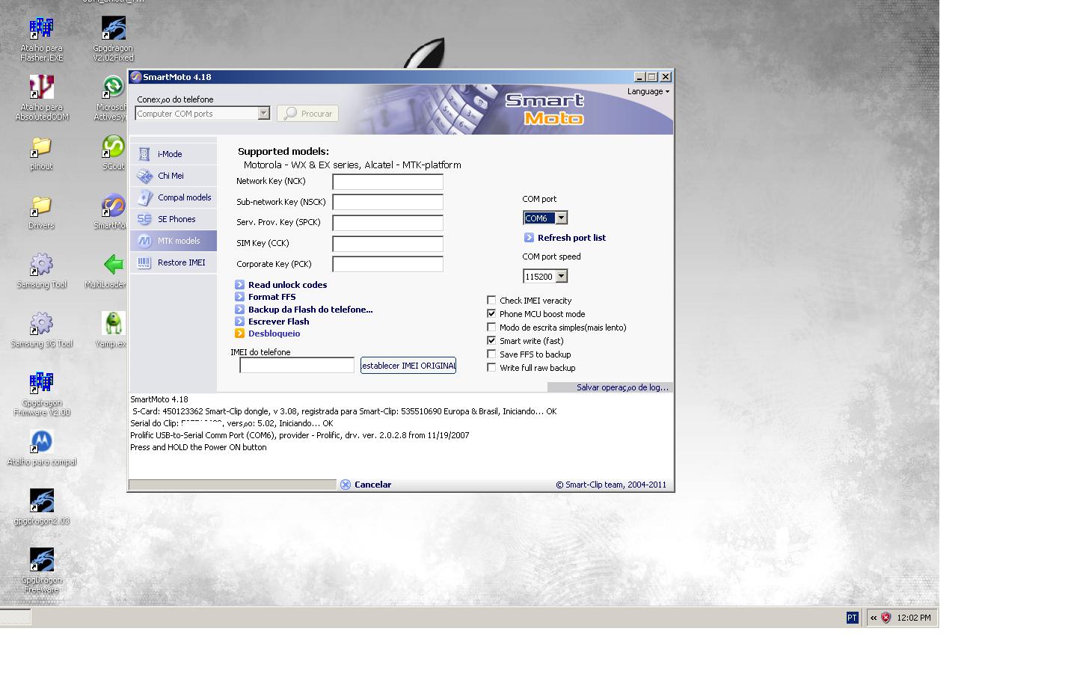Screen dimensions: 1077x673
Task: Click Salvar operação de log link
Action: pos(623,387)
